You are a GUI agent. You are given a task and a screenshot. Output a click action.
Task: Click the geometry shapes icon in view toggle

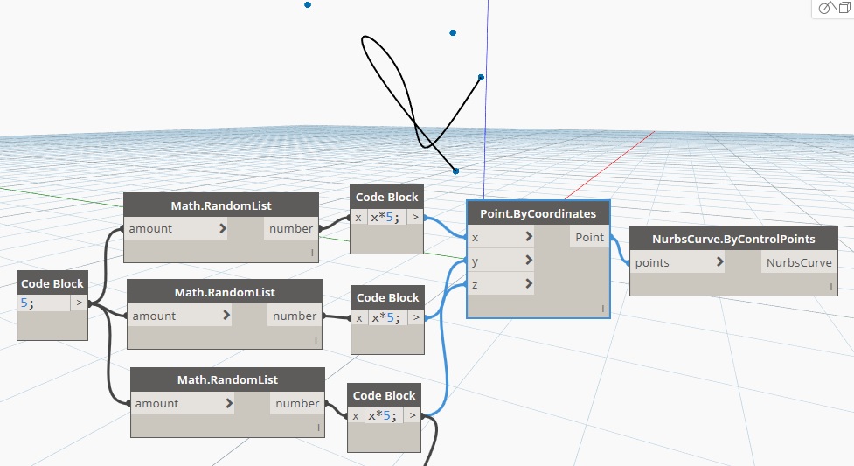pyautogui.click(x=825, y=8)
